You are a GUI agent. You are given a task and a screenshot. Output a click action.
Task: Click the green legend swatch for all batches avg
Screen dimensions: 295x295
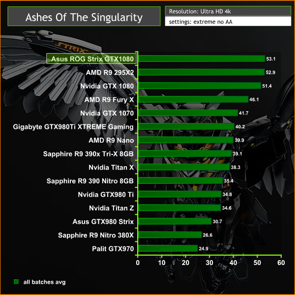pyautogui.click(x=16, y=282)
